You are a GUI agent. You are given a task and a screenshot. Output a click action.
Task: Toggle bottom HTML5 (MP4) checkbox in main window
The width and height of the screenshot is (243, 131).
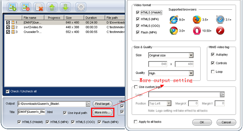pos(47,122)
